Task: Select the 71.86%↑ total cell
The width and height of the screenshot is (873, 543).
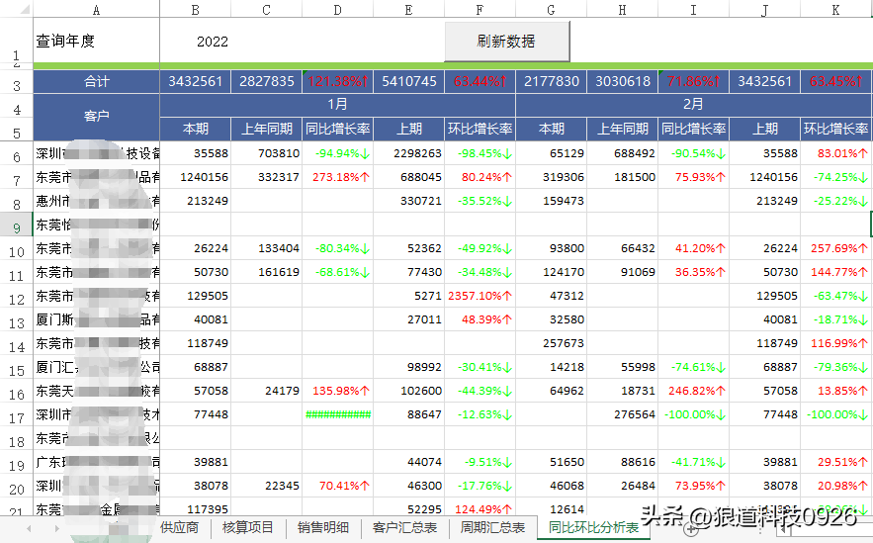Action: (x=693, y=81)
